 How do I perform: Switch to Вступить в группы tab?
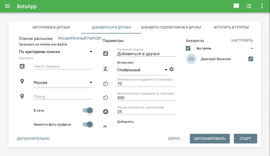click(231, 27)
